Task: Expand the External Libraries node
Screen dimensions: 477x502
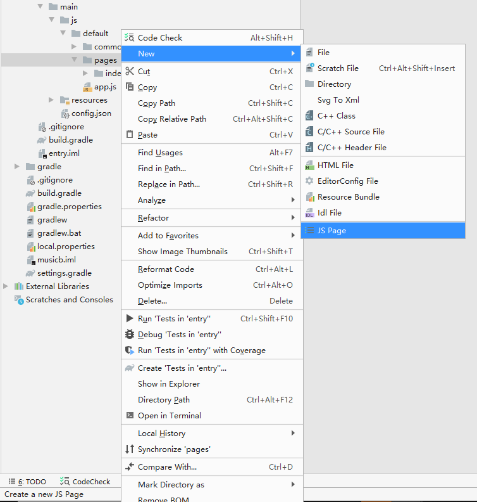Action: point(6,286)
